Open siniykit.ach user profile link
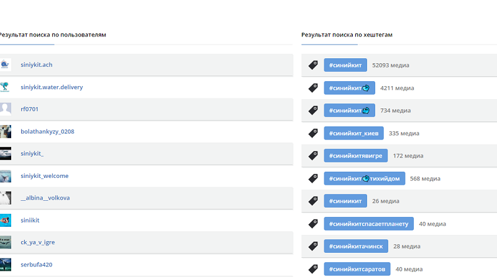The width and height of the screenshot is (497, 277). 37,64
